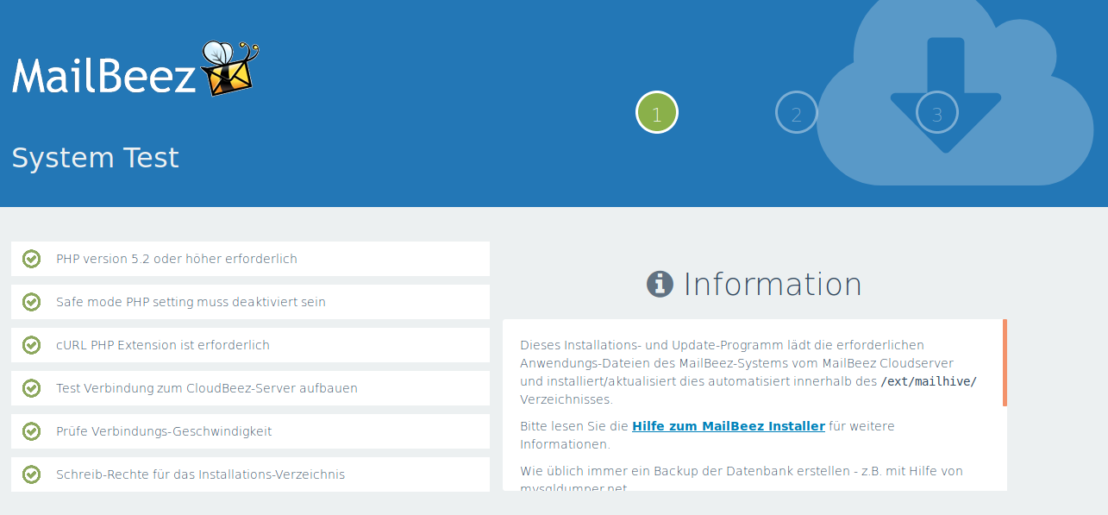Viewport: 1108px width, 515px height.
Task: Click the MailBeez wordmark text in header
Action: click(103, 77)
